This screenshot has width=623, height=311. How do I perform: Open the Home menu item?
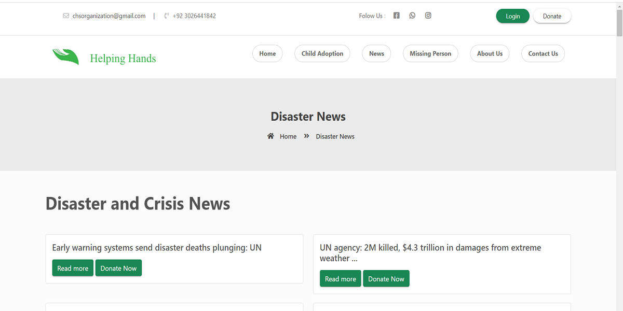[267, 54]
